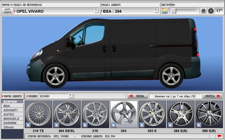Go back with the НАЗАД button
The height and width of the screenshot is (140, 225).
pos(138,96)
